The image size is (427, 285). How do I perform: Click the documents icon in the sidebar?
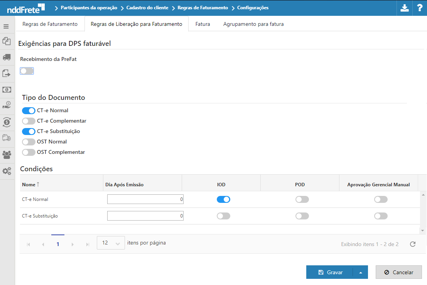[x=6, y=41]
